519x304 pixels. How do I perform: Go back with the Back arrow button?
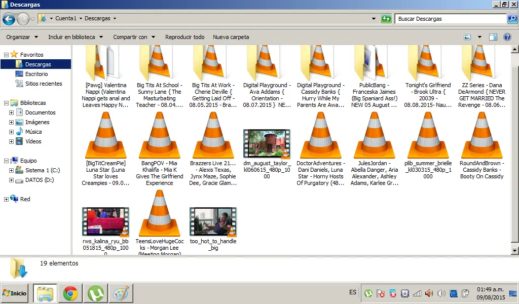point(9,19)
